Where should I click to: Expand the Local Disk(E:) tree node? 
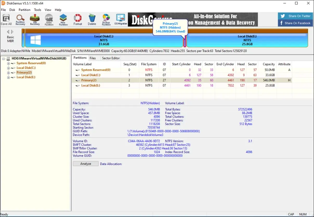coord(8,77)
